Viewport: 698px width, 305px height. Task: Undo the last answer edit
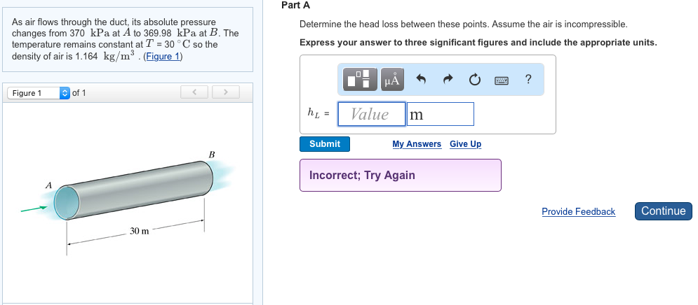(x=422, y=80)
